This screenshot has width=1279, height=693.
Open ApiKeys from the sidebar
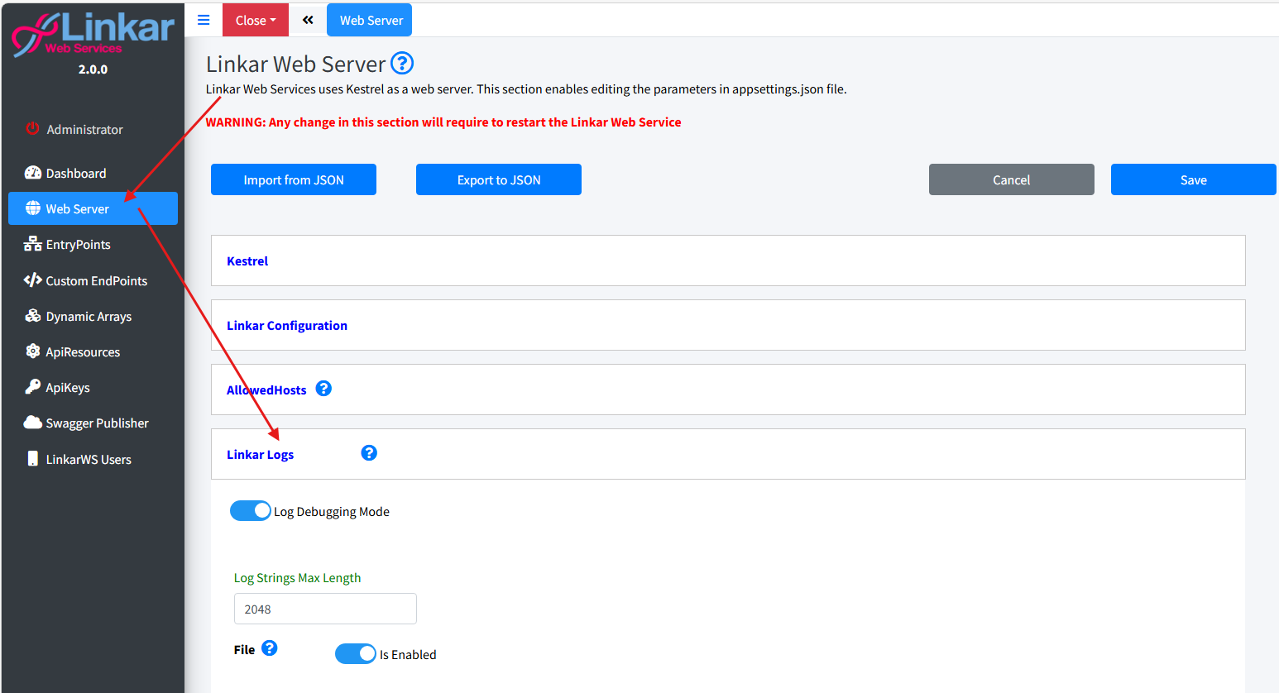[x=68, y=388]
